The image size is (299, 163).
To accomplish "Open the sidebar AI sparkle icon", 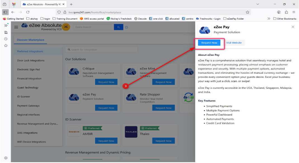I will [x=6, y=25].
